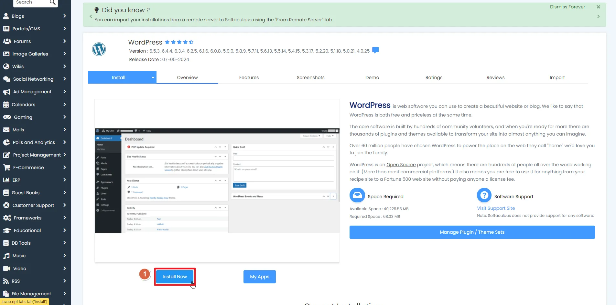Expand the Mails category chevron
Viewport: 616px width, 305px height.
pyautogui.click(x=65, y=129)
